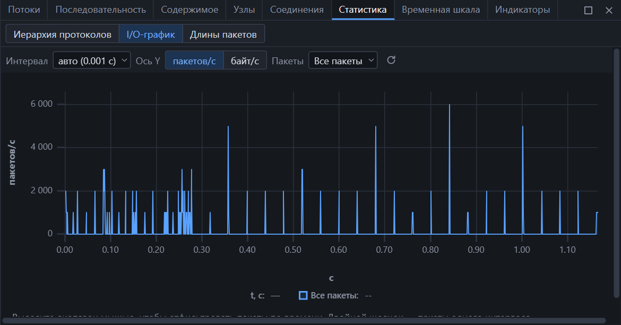Screen dimensions: 621x325
Task: Open the Соединения tab
Action: [297, 10]
